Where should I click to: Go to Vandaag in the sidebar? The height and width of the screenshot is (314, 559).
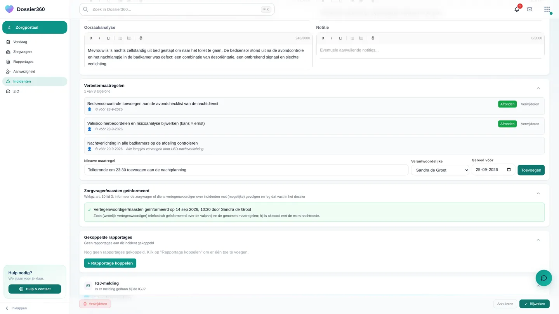click(35, 42)
